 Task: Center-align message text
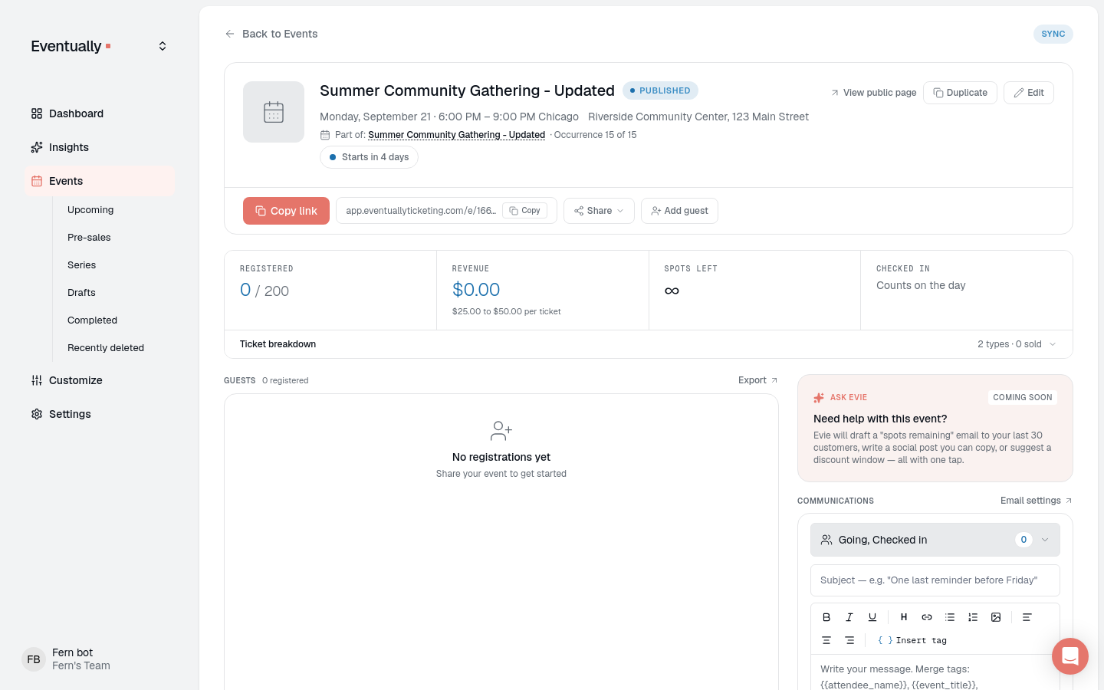826,640
